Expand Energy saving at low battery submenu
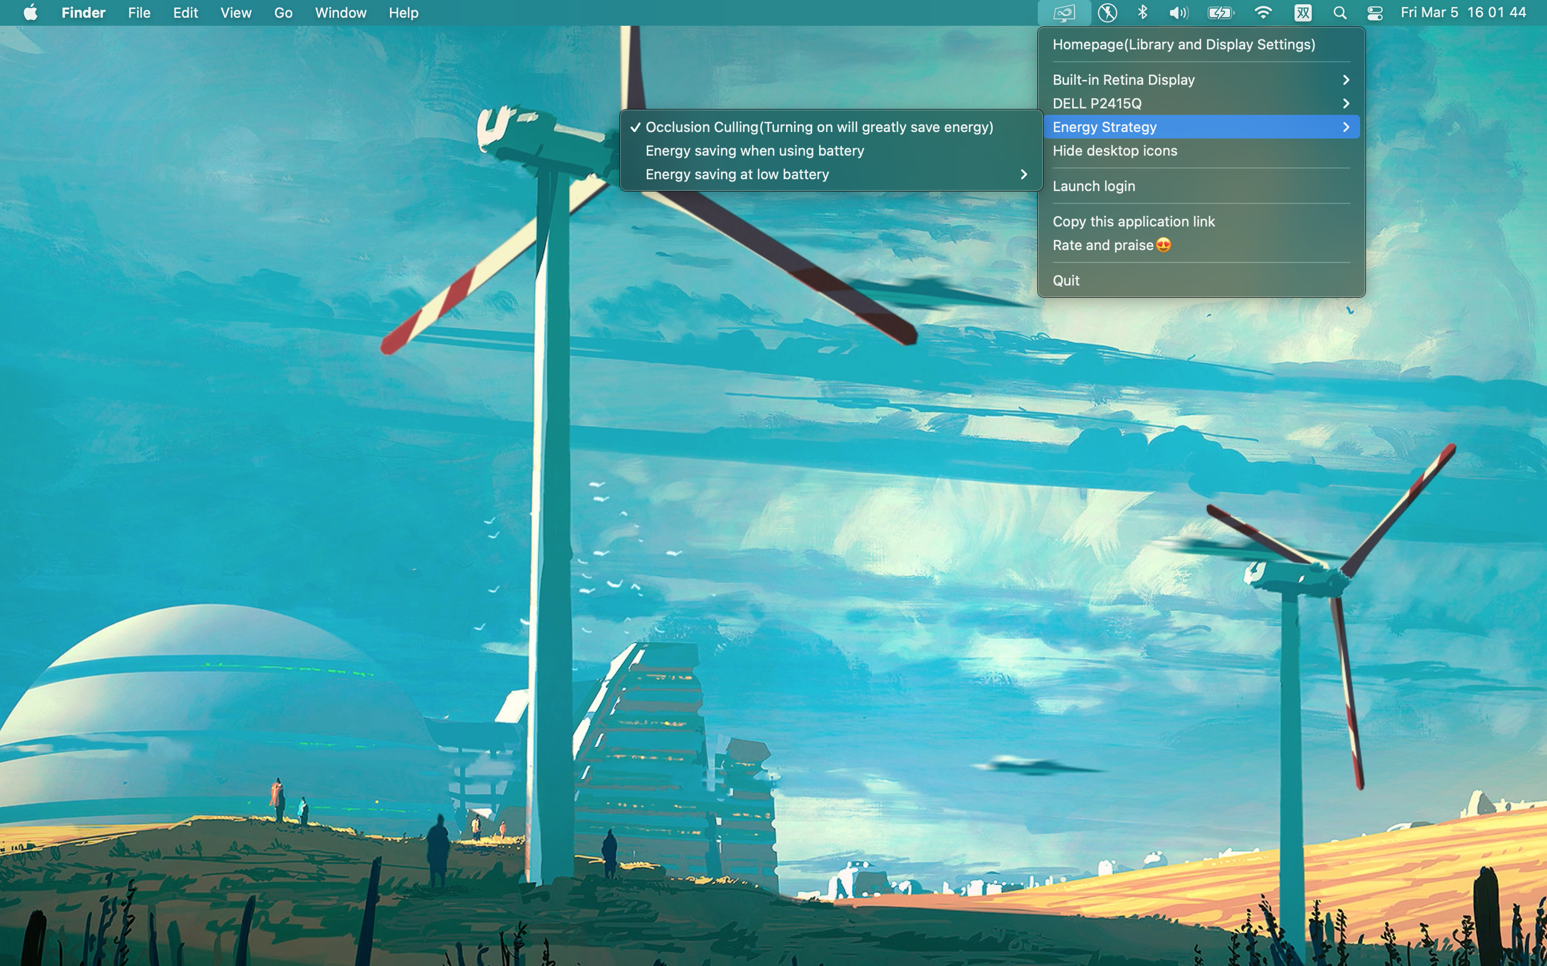This screenshot has height=966, width=1547. click(831, 174)
